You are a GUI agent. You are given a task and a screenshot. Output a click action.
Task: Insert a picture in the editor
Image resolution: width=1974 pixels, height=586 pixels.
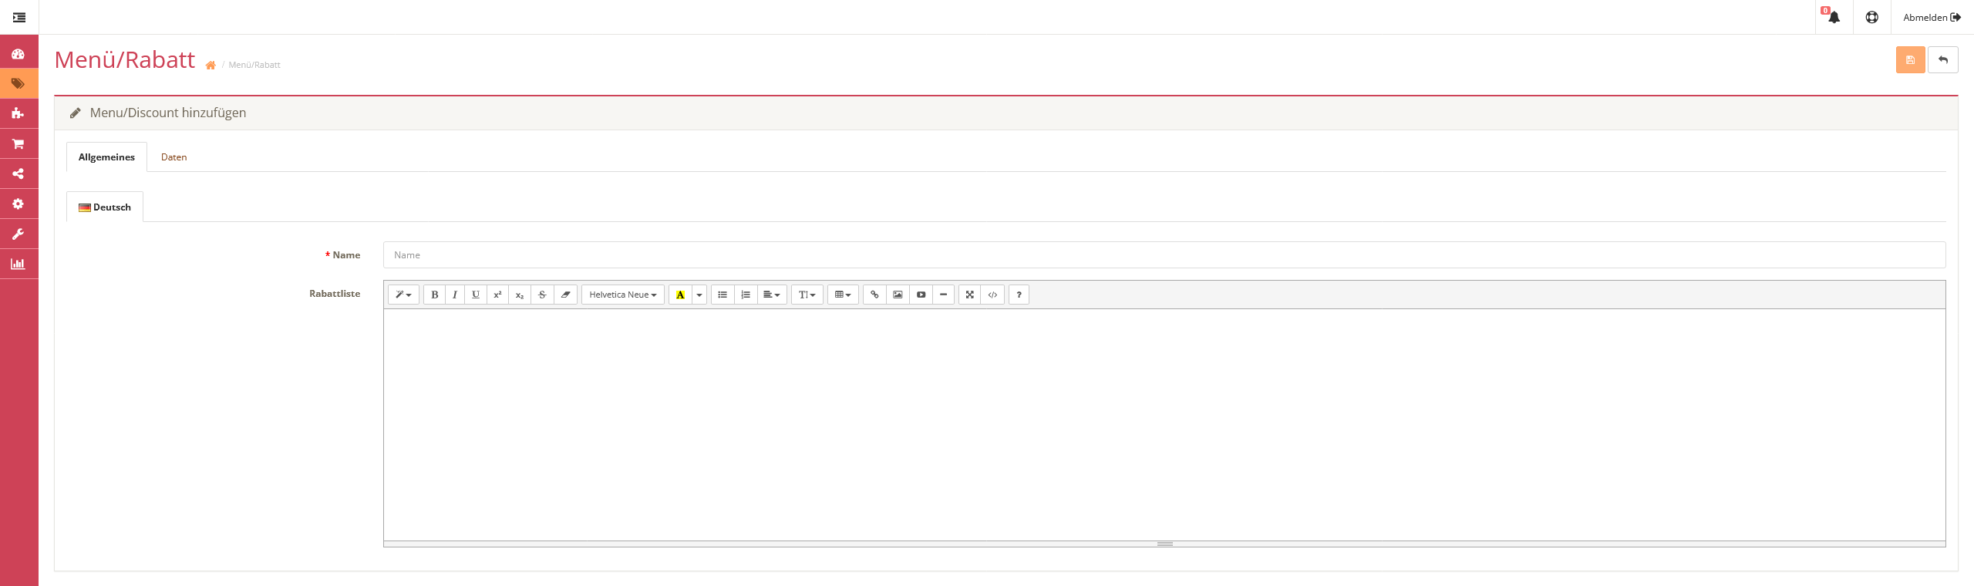(898, 295)
